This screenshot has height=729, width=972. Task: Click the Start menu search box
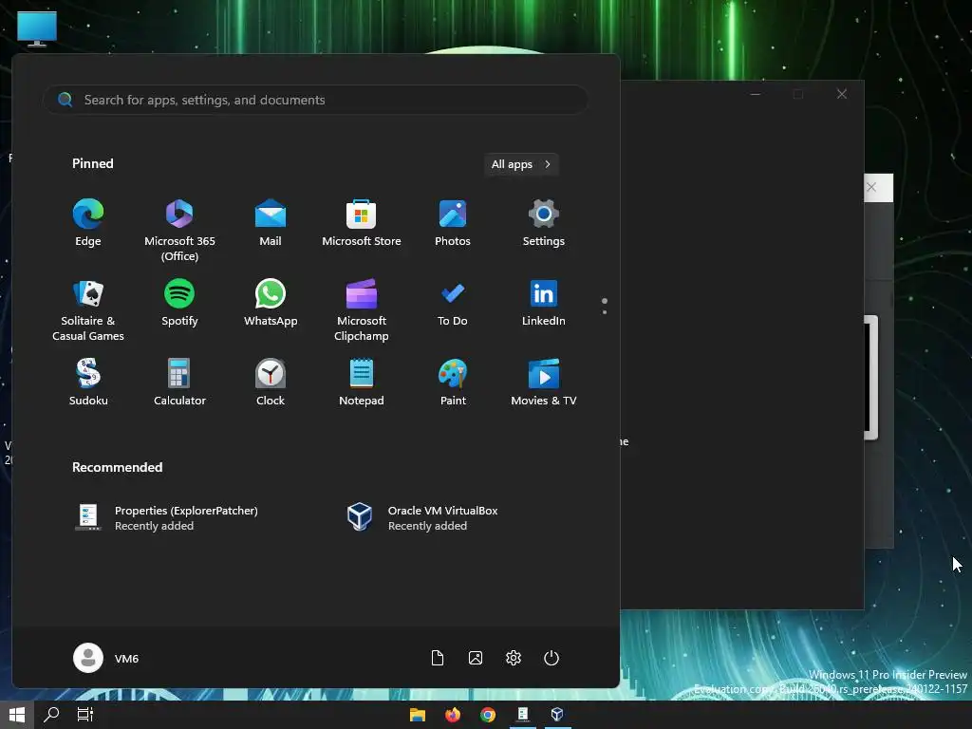(315, 100)
